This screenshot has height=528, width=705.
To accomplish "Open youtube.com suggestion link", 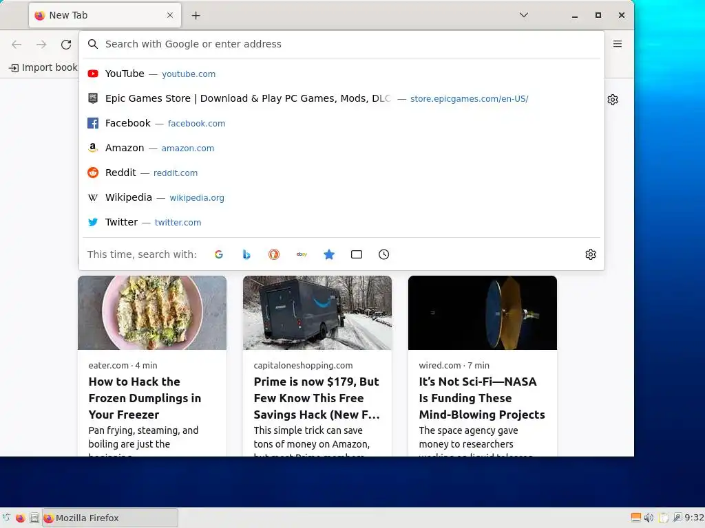I will click(x=189, y=74).
